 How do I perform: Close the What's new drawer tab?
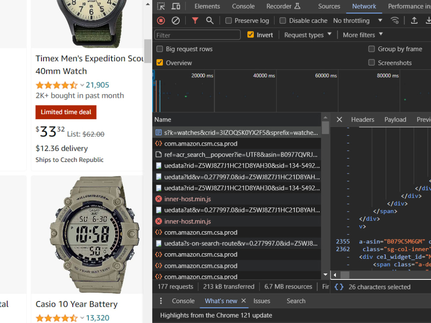point(244,301)
